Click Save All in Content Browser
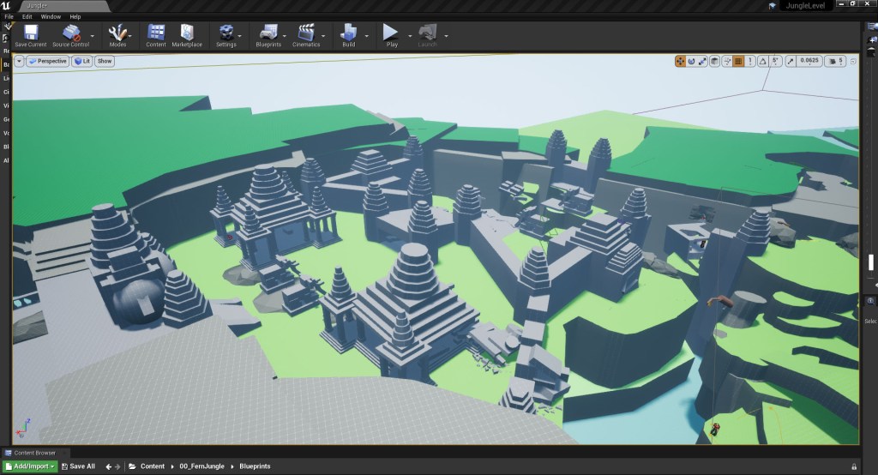878x475 pixels. [x=77, y=466]
